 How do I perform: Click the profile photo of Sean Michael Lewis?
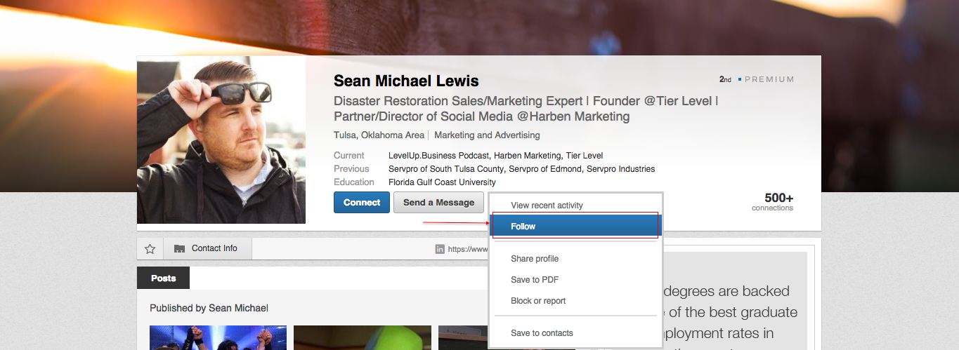click(221, 140)
